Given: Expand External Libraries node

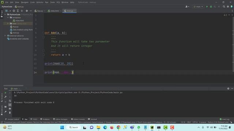Looking at the screenshot, I should 5,36.
